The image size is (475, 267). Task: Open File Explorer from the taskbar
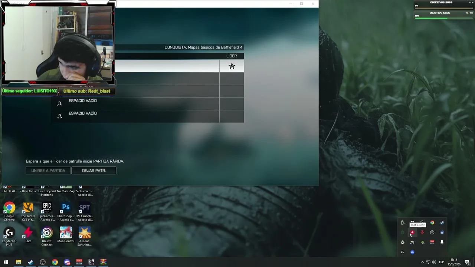coord(18,262)
